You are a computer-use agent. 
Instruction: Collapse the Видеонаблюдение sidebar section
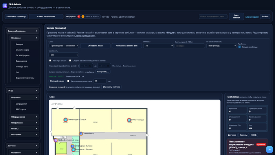point(23,31)
